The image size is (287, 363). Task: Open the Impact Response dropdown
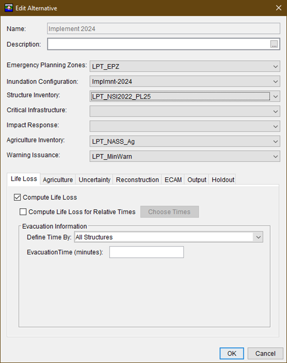tap(185, 126)
